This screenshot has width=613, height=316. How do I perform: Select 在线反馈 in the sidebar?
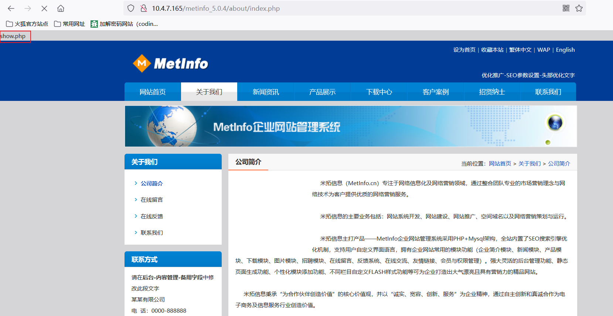pyautogui.click(x=151, y=216)
